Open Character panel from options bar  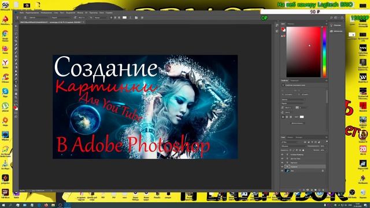136,17
